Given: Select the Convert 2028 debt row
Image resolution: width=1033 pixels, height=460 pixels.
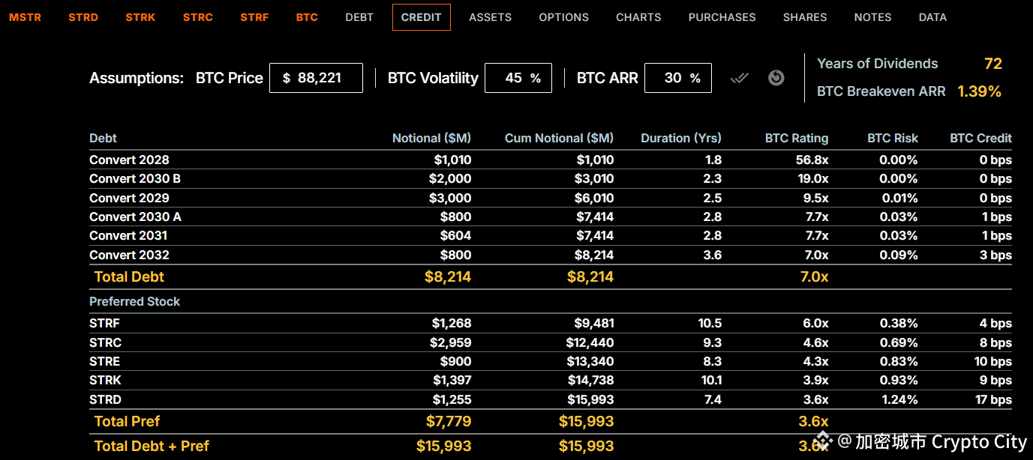Looking at the screenshot, I should [x=551, y=160].
